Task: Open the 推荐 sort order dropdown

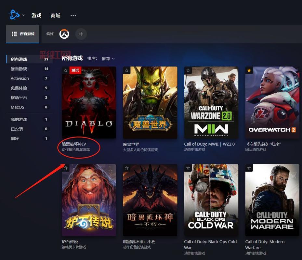Action: click(x=108, y=58)
